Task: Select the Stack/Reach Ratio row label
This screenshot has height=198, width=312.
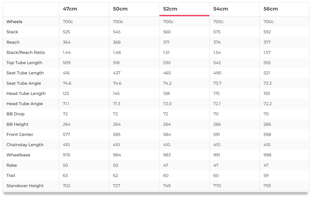Action: click(x=26, y=53)
